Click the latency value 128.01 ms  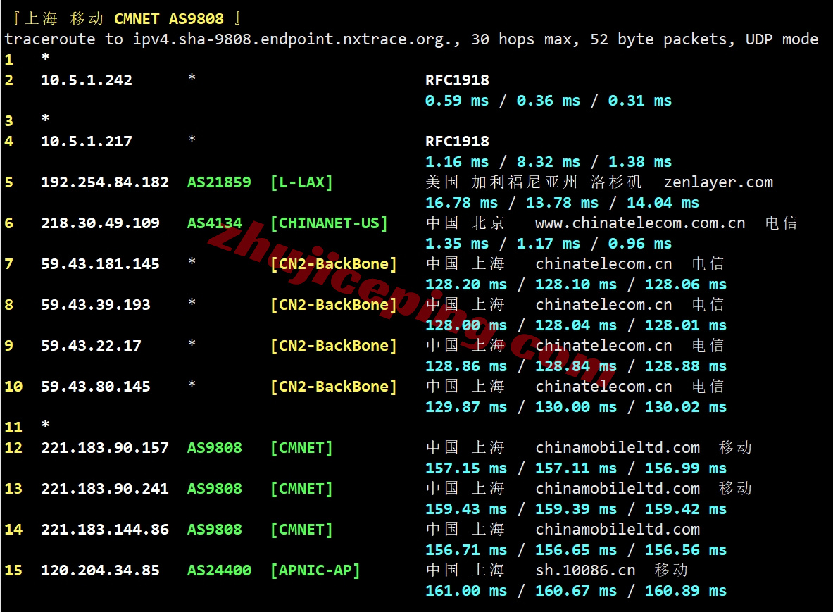pyautogui.click(x=686, y=325)
